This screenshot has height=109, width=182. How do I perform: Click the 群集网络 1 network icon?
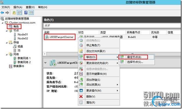(15, 58)
